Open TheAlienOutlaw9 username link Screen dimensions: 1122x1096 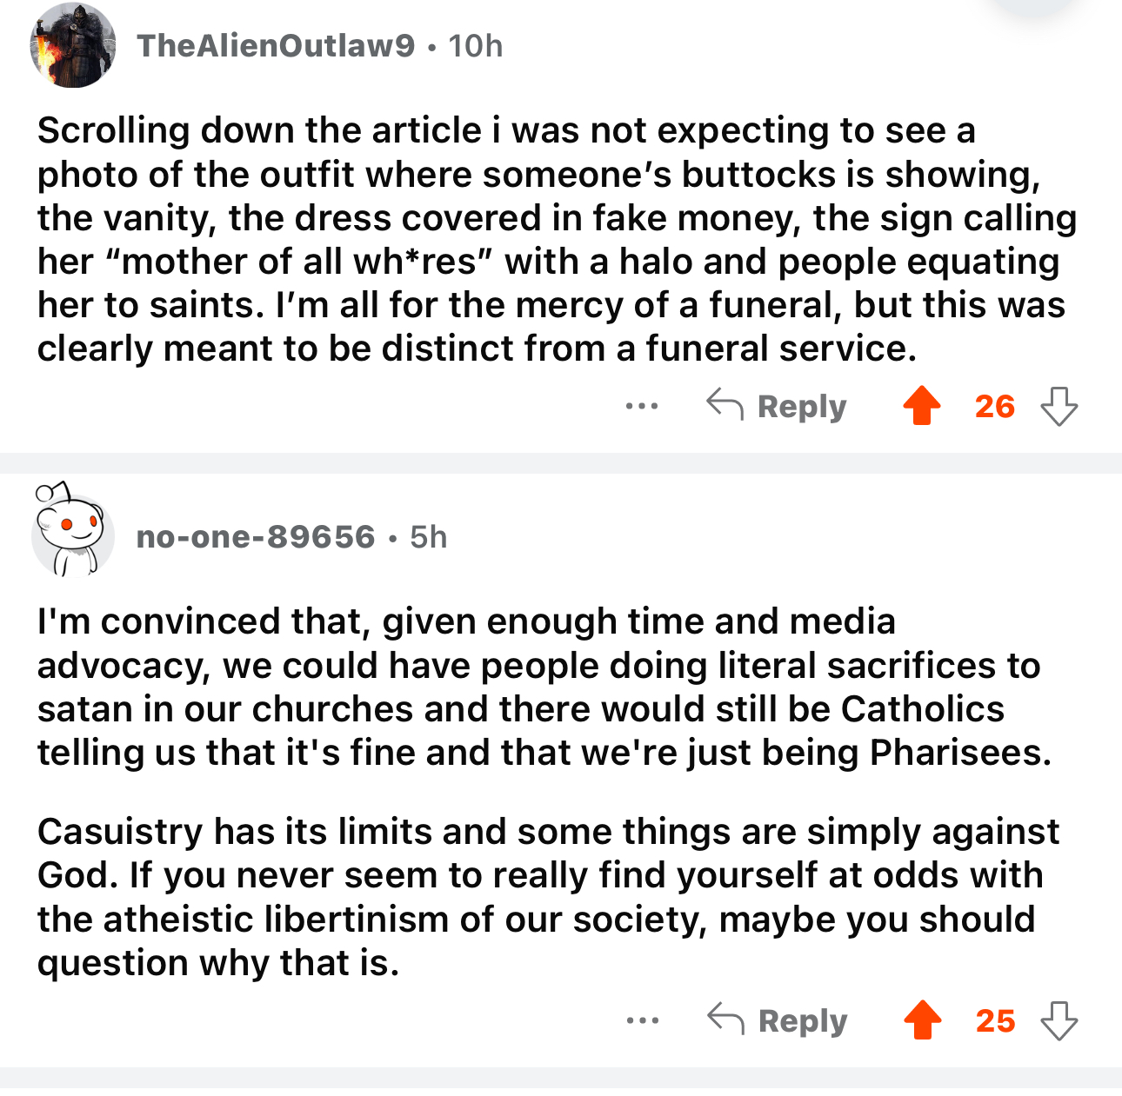coord(277,46)
